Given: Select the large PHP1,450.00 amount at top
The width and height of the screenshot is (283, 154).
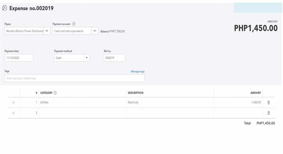Looking at the screenshot, I should 256,28.
